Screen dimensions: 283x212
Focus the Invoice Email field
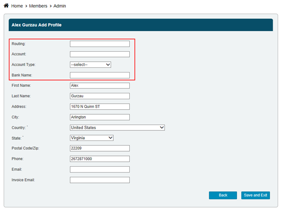pos(100,180)
